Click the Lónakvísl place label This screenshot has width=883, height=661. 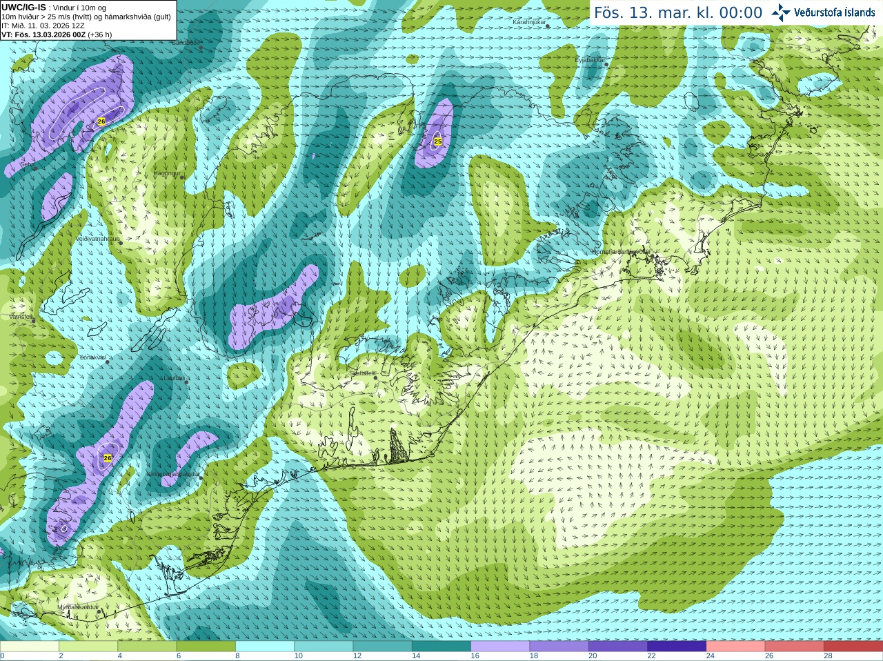pyautogui.click(x=92, y=357)
